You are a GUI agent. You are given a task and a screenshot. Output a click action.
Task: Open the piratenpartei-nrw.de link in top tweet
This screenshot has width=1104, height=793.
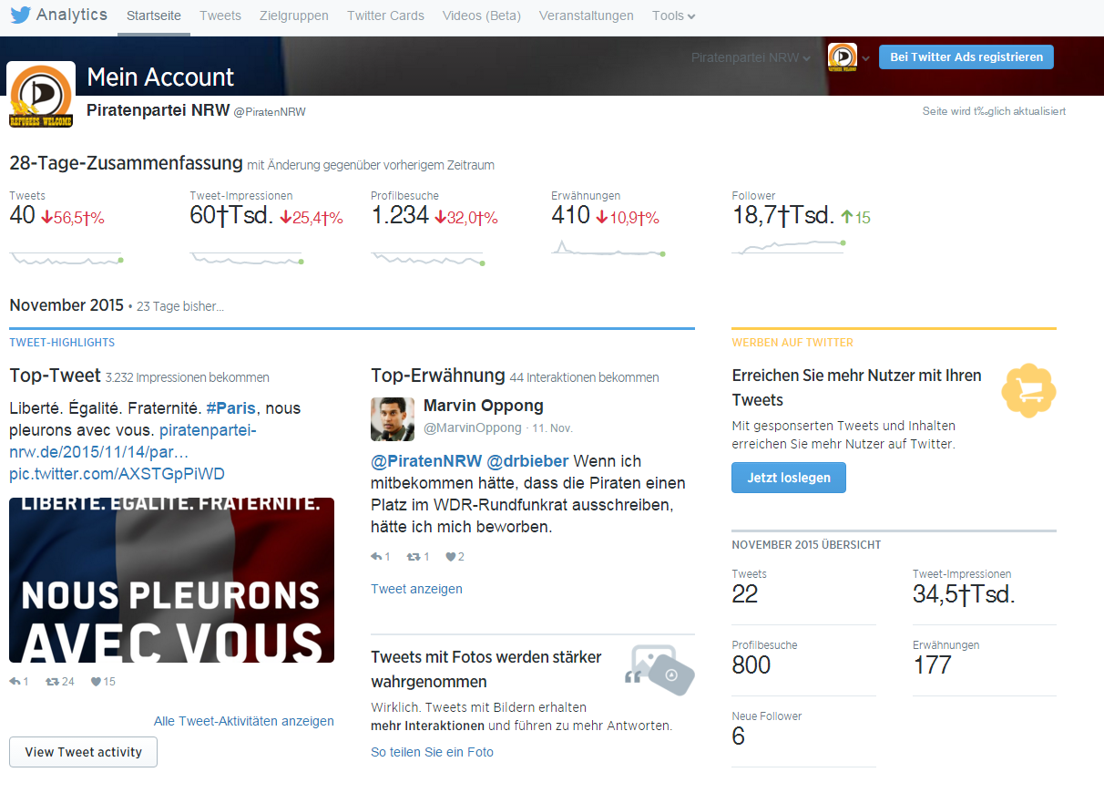133,441
